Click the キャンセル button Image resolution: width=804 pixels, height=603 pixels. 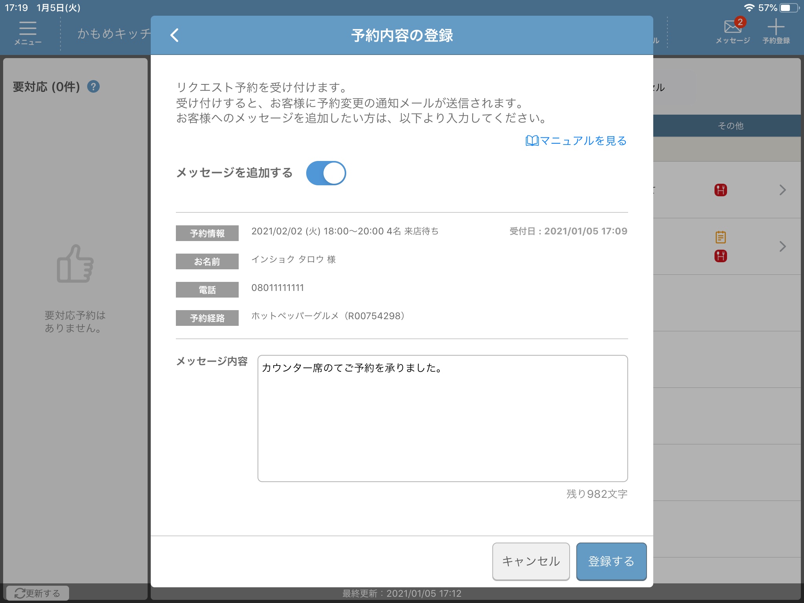pos(531,561)
